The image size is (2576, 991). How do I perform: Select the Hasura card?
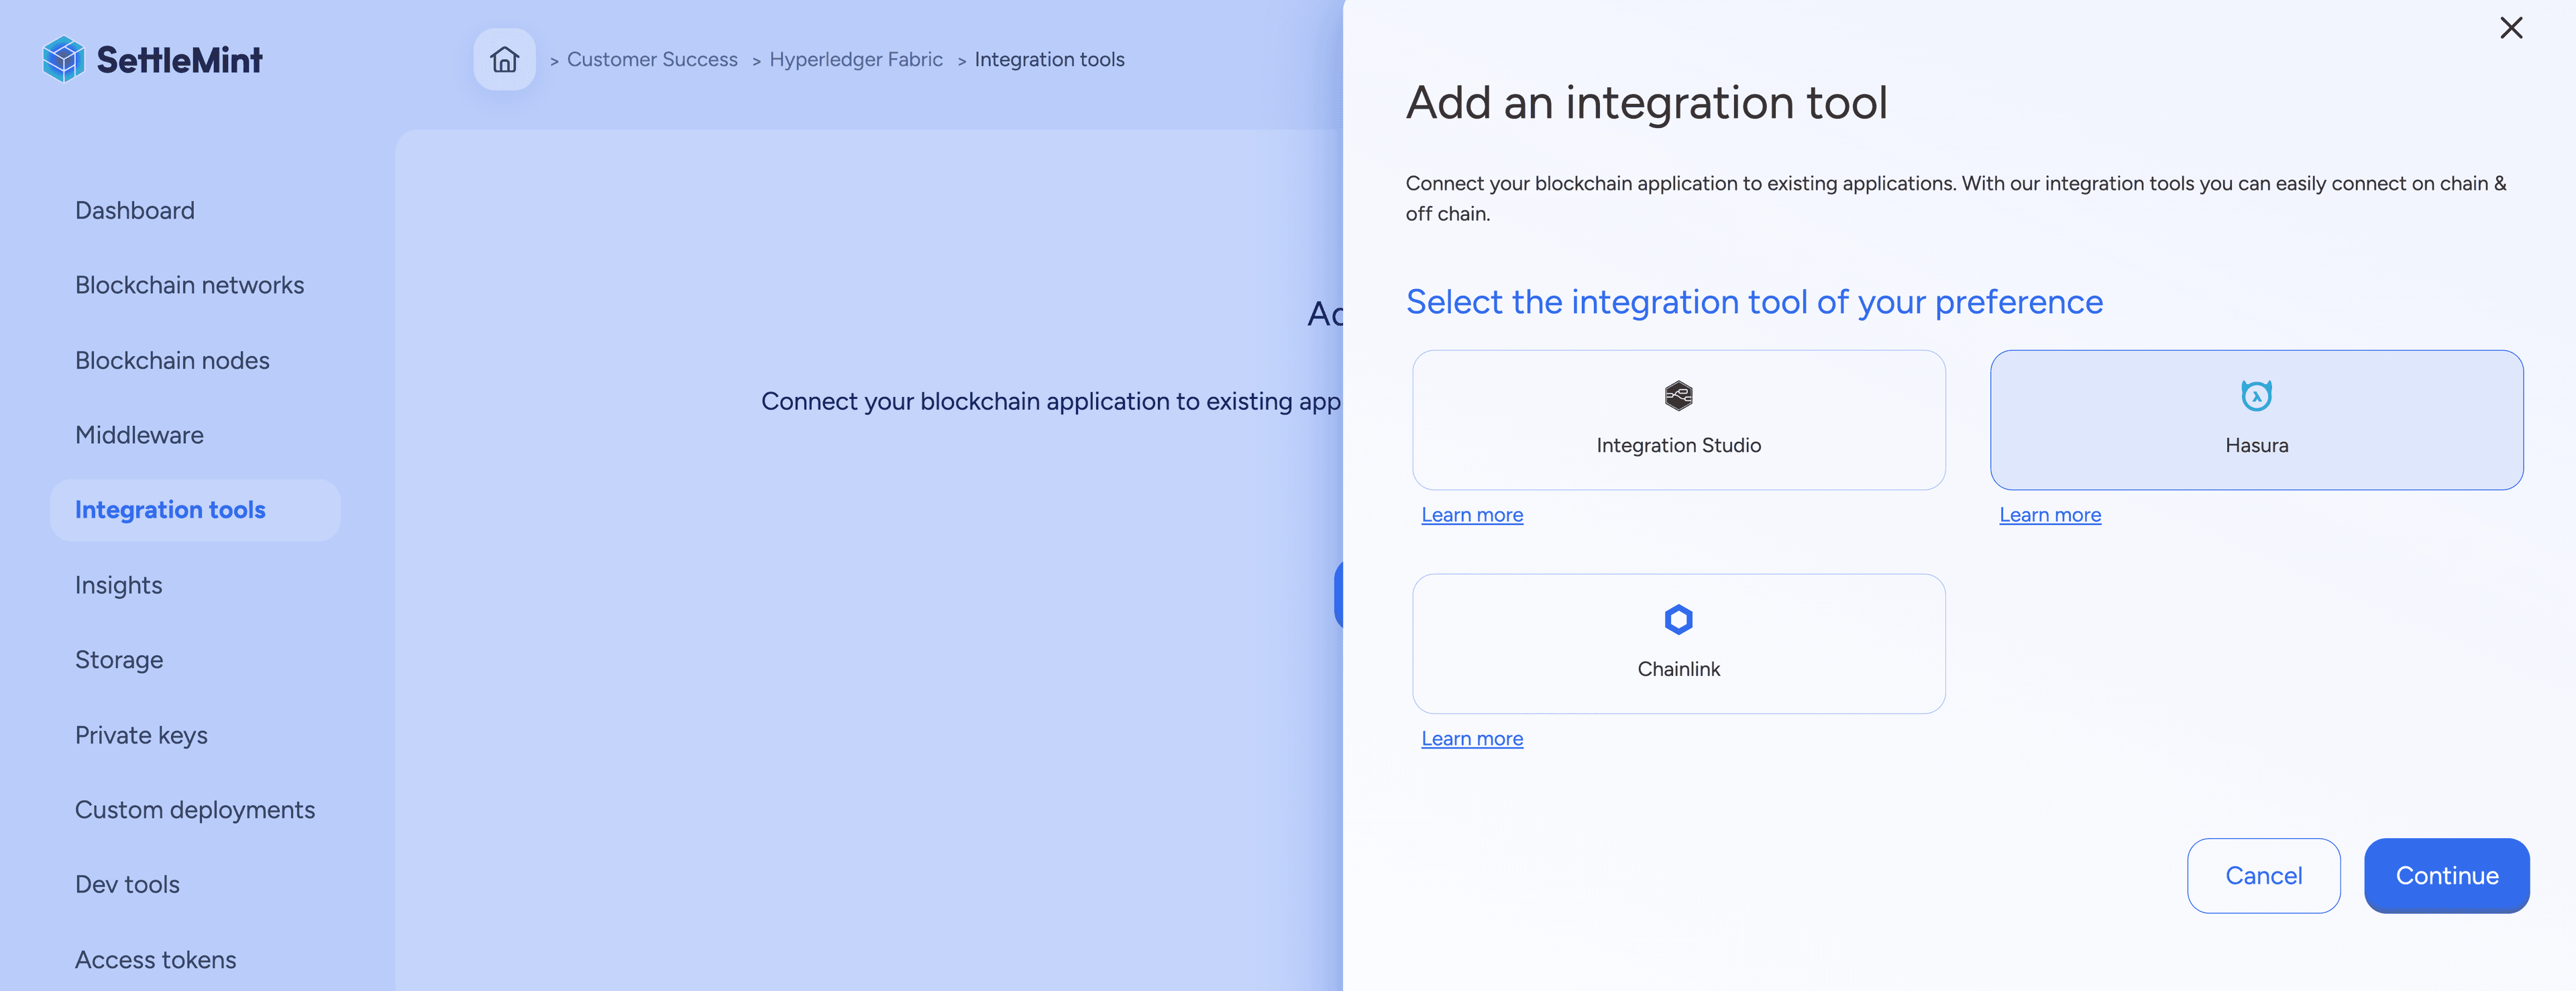point(2256,420)
